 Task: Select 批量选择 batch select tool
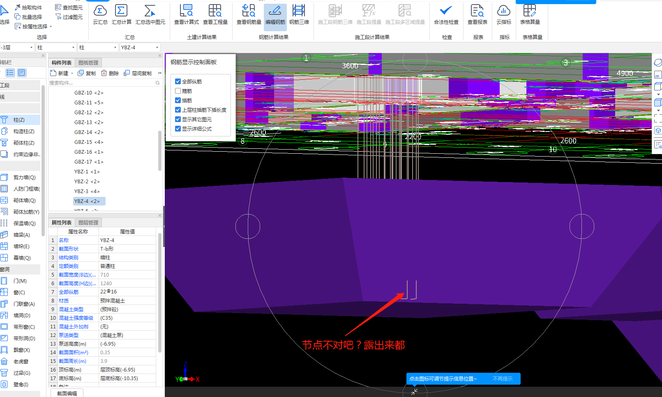click(28, 17)
